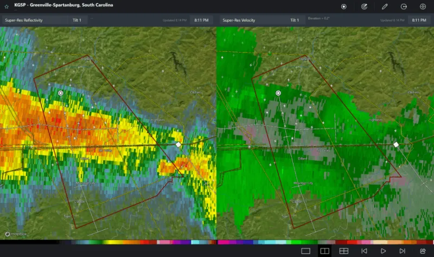Open Super-Res Velocity product selector
Image resolution: width=434 pixels, height=257 pixels.
click(253, 20)
